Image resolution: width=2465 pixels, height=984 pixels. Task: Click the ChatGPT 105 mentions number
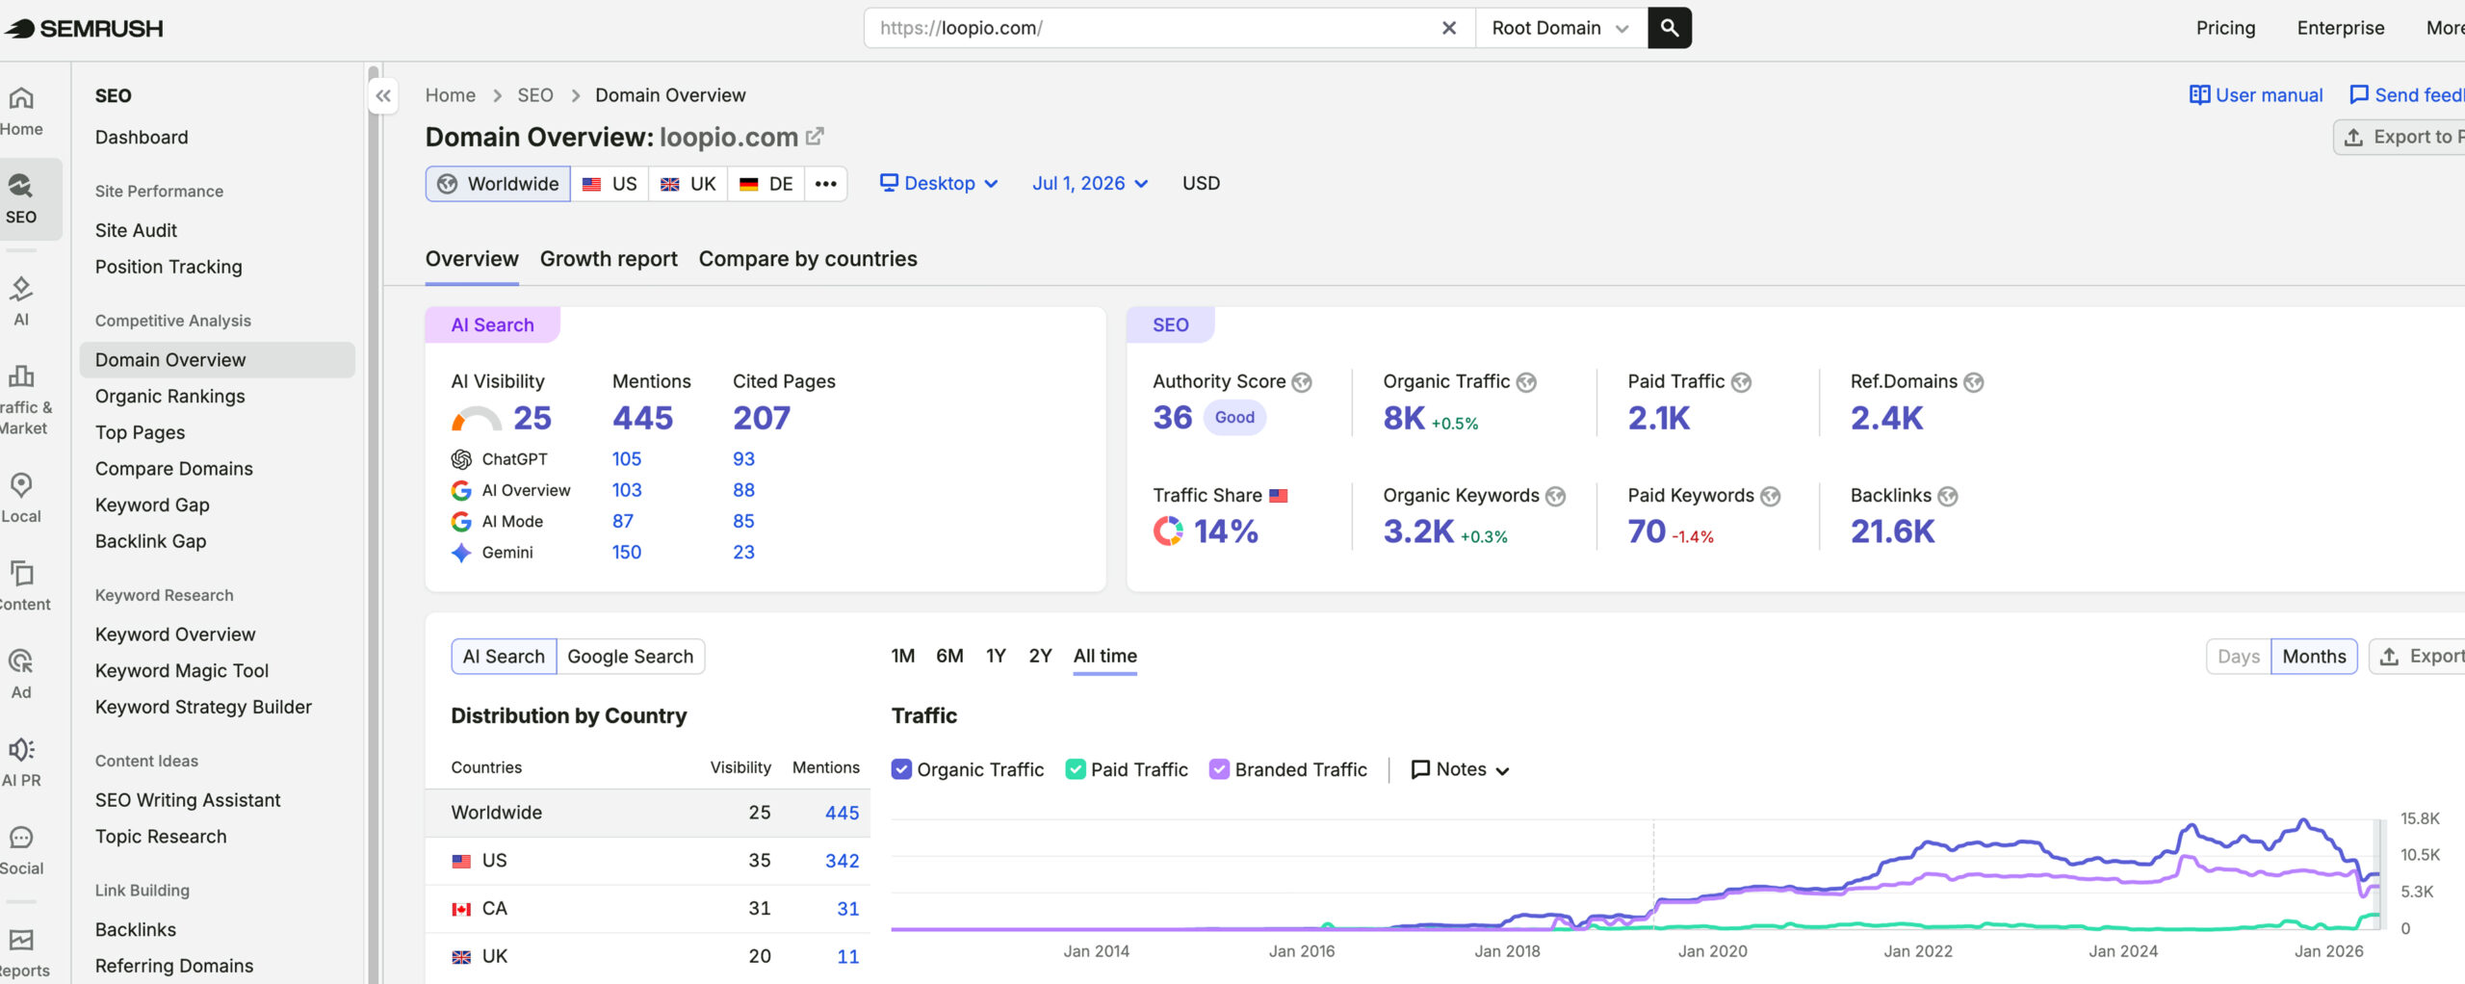pyautogui.click(x=627, y=459)
